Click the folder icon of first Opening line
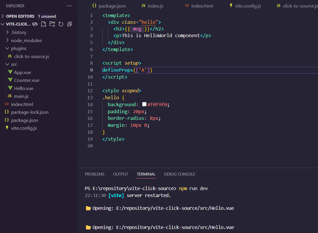The height and width of the screenshot is (233, 318). pos(88,208)
